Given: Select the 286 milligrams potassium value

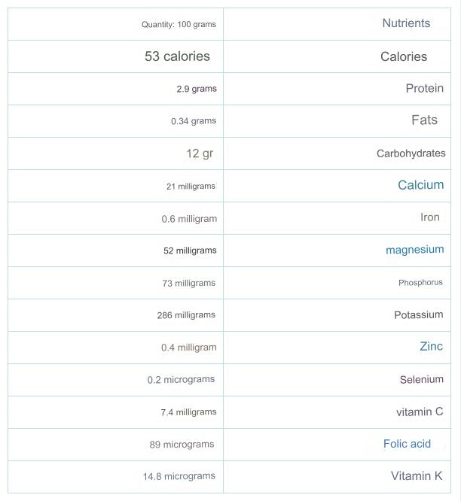Looking at the screenshot, I should [186, 315].
